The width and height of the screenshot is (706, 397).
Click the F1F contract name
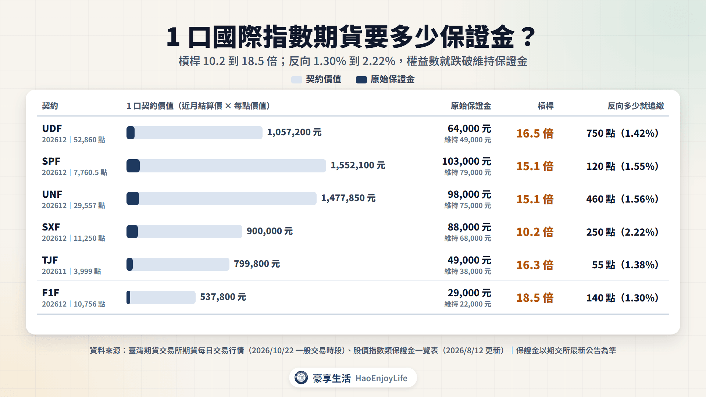pos(50,293)
